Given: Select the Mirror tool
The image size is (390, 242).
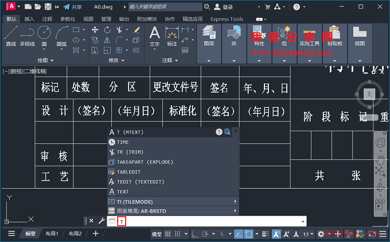Looking at the screenshot, I should [x=107, y=40].
